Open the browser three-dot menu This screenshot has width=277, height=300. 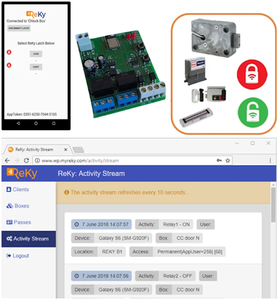tap(270, 161)
